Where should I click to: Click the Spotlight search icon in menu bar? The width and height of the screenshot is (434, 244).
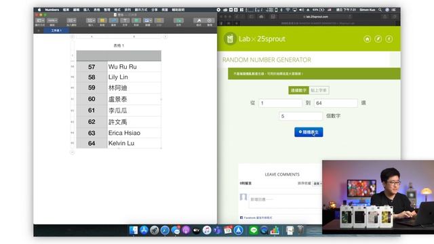click(x=380, y=9)
